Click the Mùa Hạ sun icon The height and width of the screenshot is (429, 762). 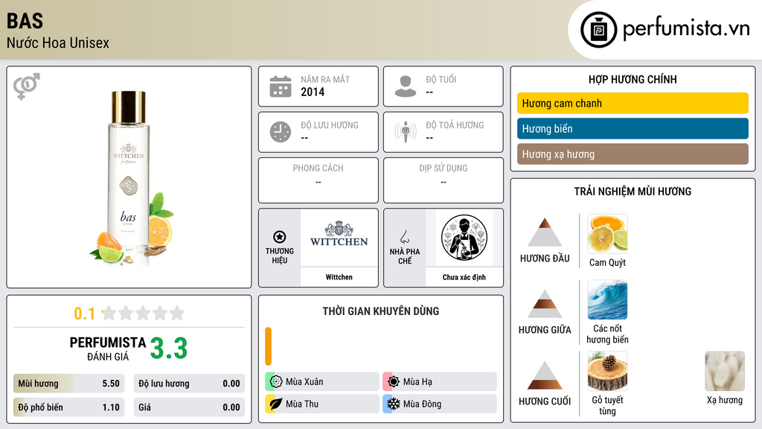pos(394,382)
